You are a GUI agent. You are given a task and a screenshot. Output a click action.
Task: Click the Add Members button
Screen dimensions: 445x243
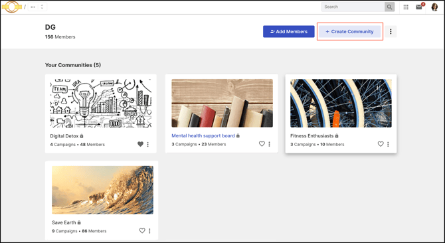pos(289,31)
